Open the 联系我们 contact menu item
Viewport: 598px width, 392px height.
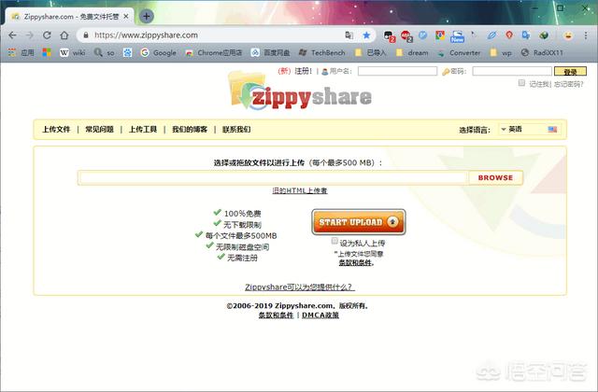(x=236, y=130)
